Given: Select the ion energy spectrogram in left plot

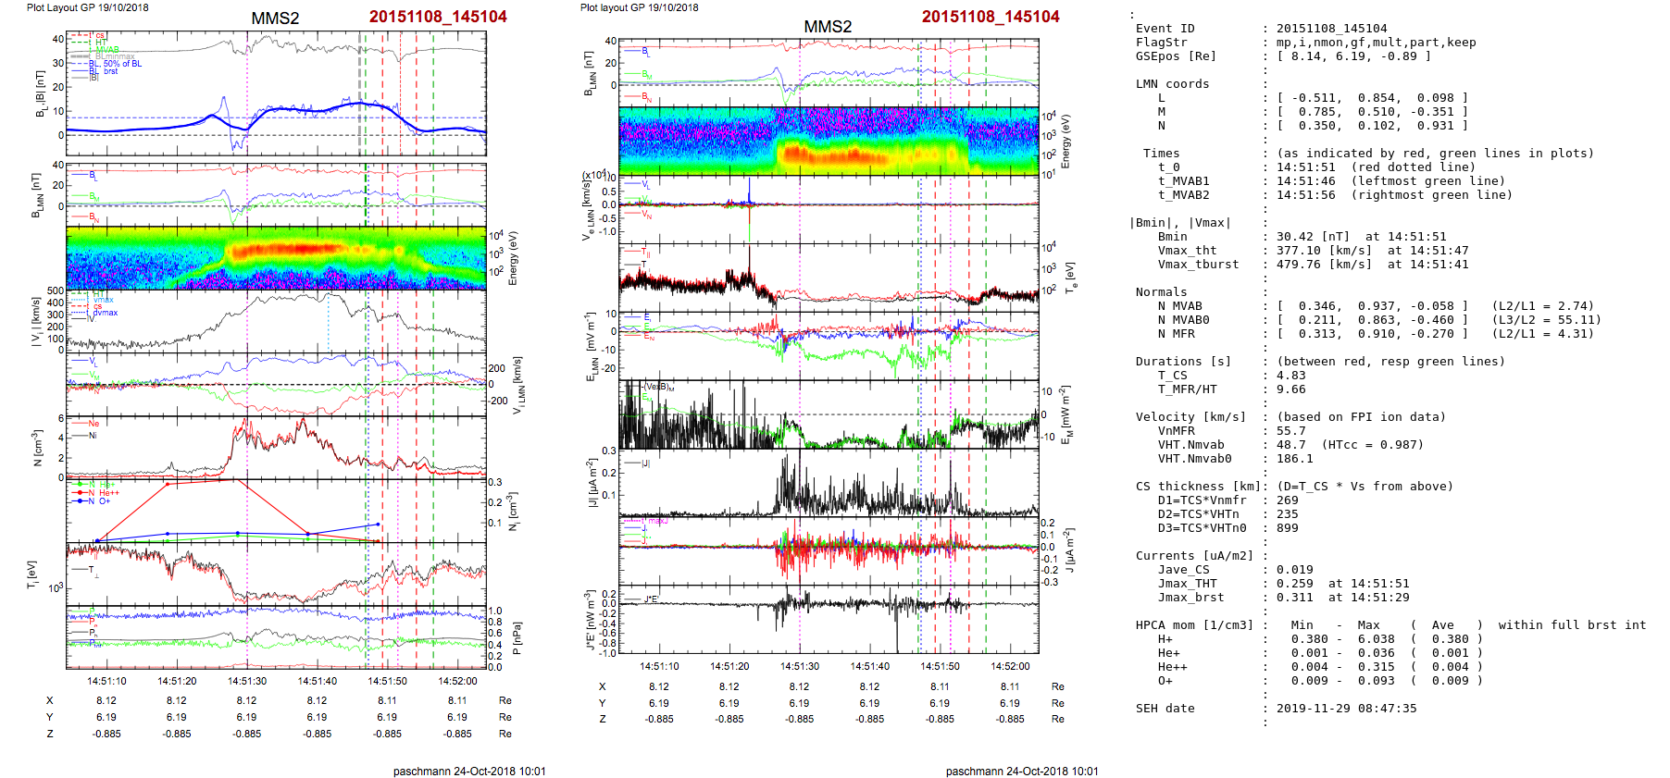Looking at the screenshot, I should click(276, 258).
